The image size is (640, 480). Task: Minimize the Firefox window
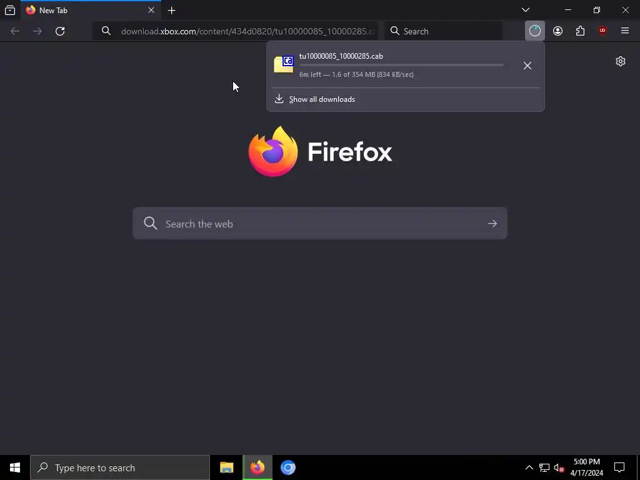coord(567,10)
